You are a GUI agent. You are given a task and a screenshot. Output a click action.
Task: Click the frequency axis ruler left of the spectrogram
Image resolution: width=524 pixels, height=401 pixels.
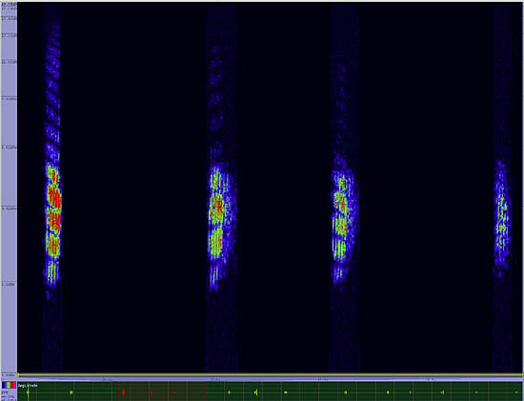point(9,190)
